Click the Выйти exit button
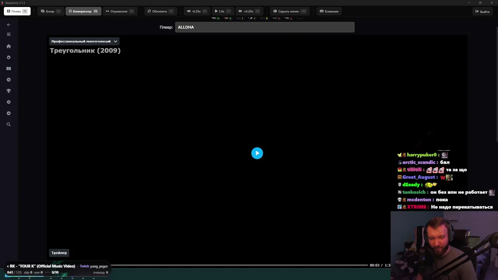The image size is (498, 280). point(482,11)
